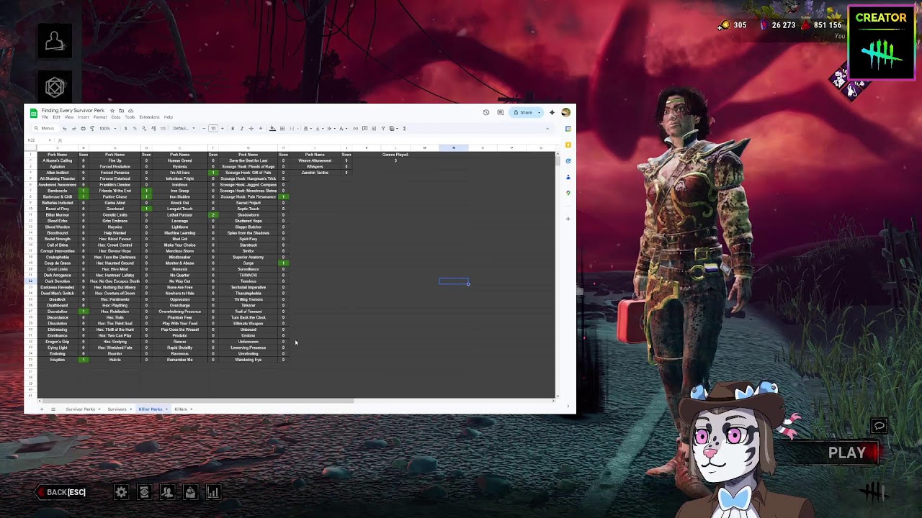Insert a link from toolbar
The image size is (922, 518).
point(355,128)
